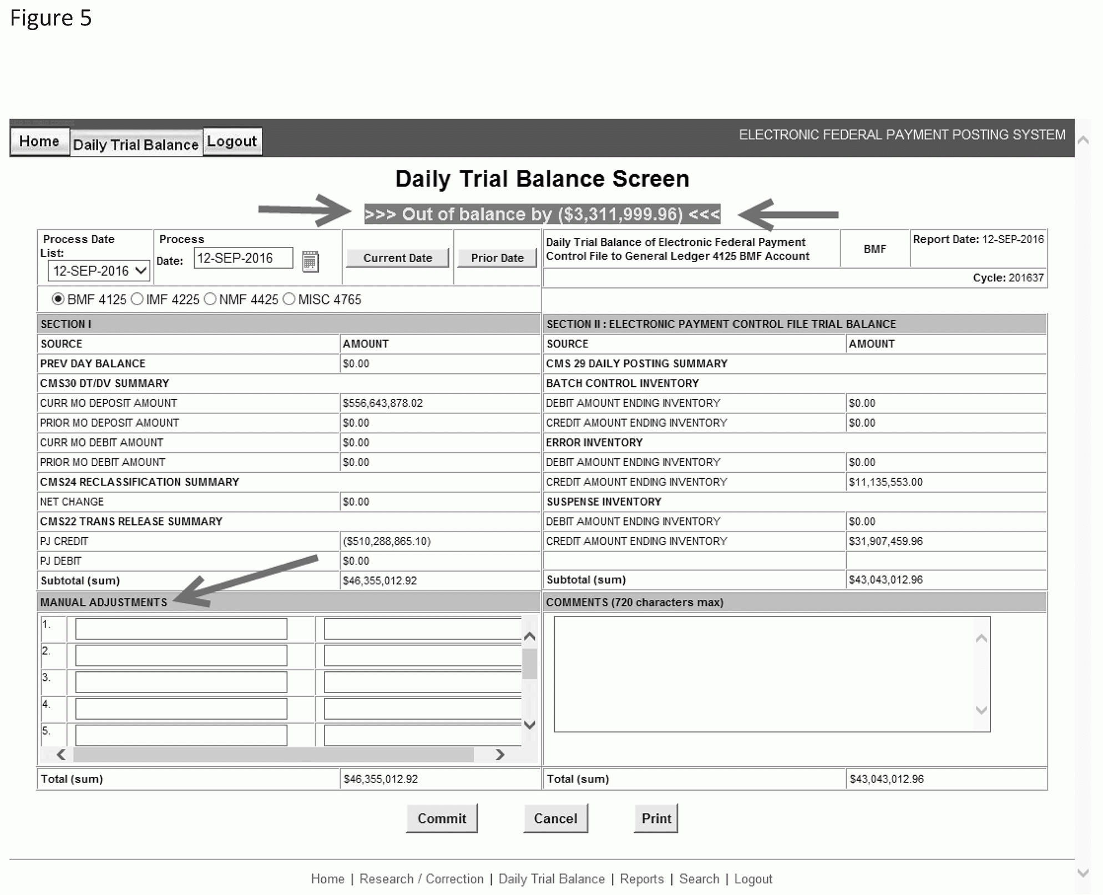Select the NMF 4425 radio button
The image size is (1103, 895).
210,300
